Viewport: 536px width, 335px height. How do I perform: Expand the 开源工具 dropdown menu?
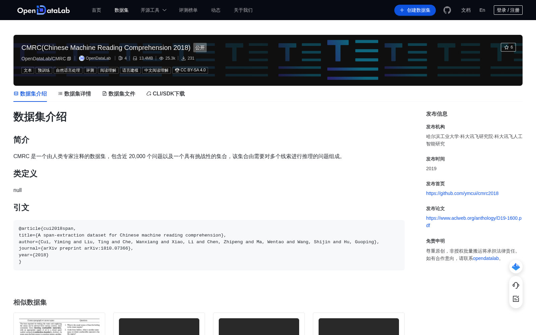pos(153,10)
